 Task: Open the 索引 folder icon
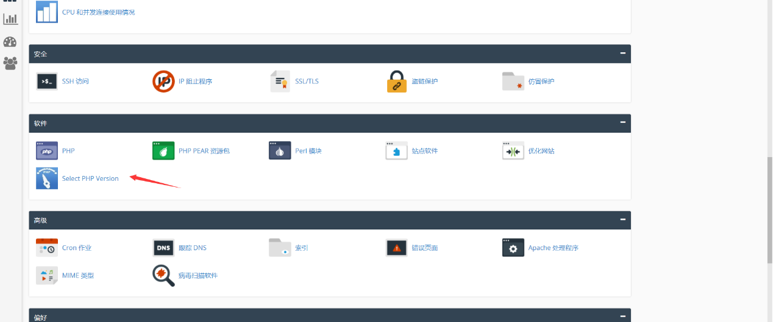click(280, 248)
